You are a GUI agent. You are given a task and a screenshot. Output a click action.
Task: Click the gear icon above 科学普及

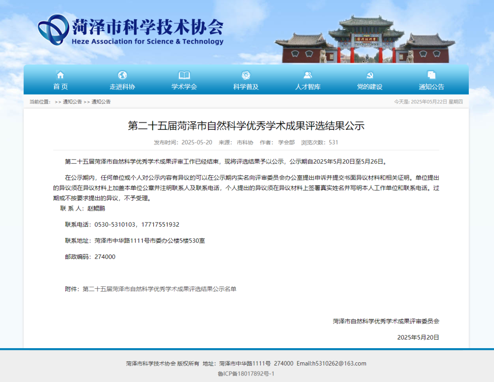tap(246, 74)
